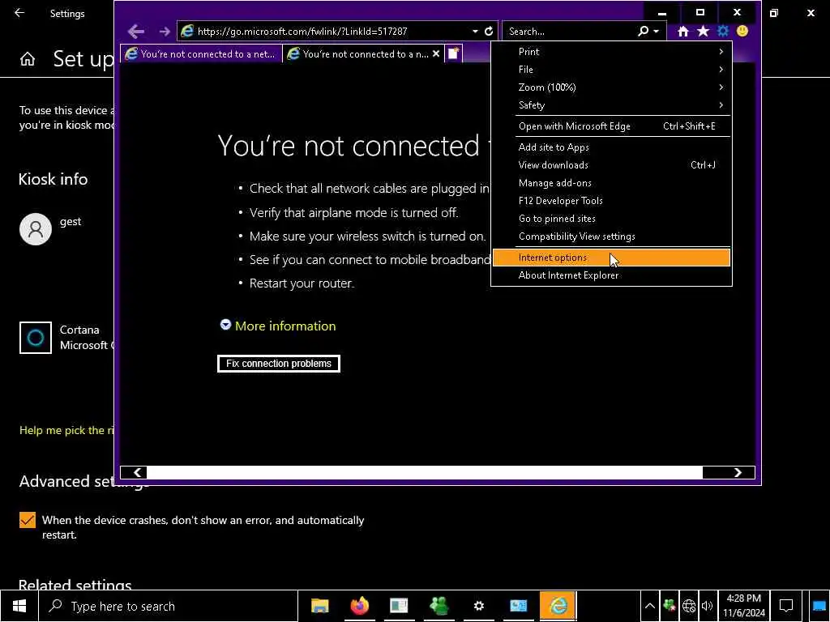
Task: Select the Cortana app icon
Action: (36, 338)
